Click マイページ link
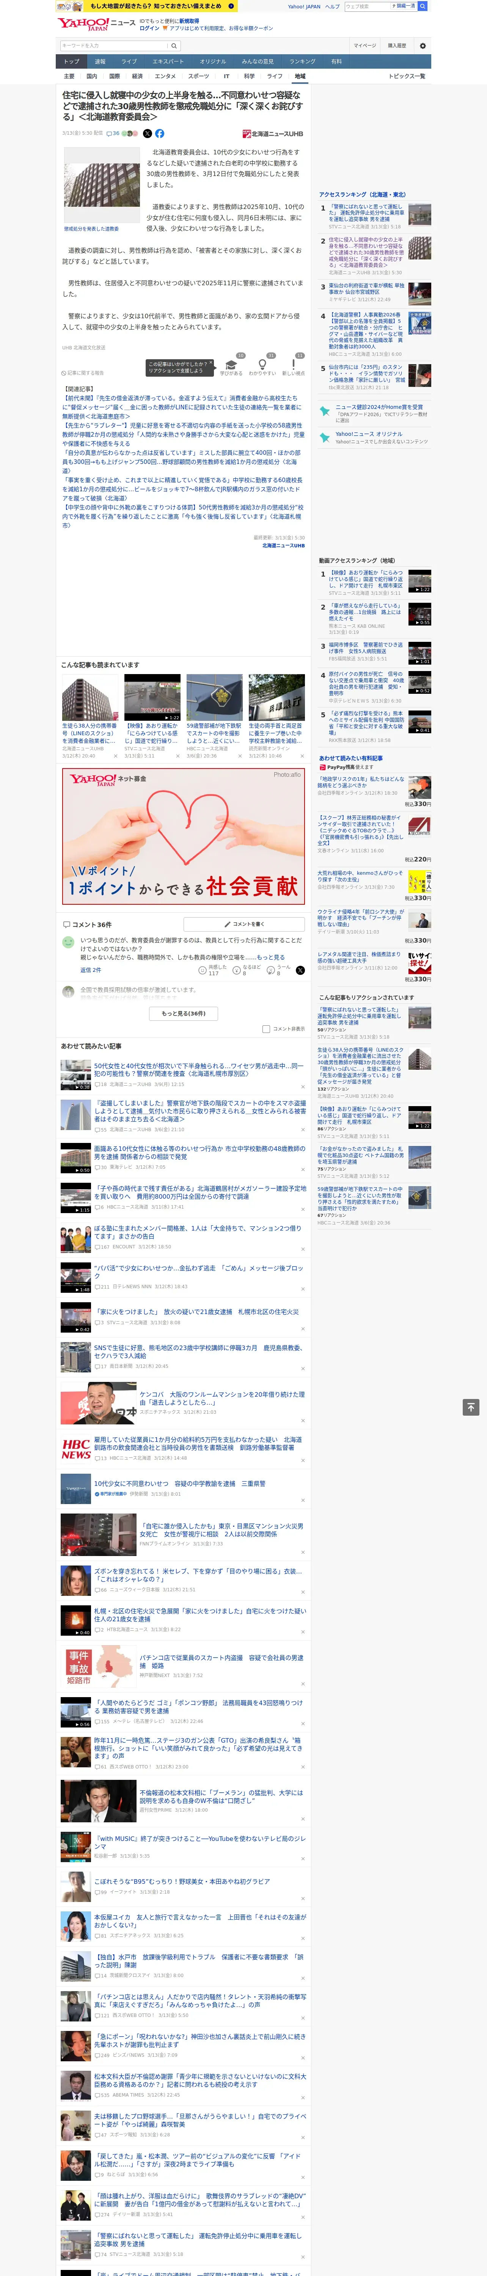 click(x=365, y=45)
